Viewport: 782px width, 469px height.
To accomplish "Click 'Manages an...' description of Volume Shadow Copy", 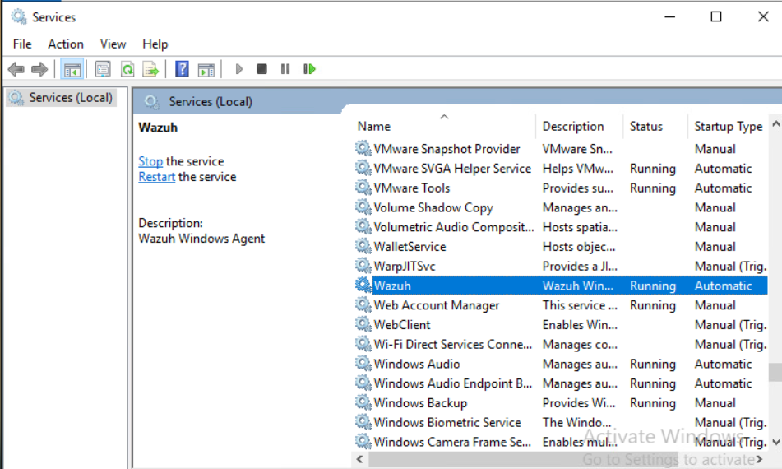I will 580,207.
